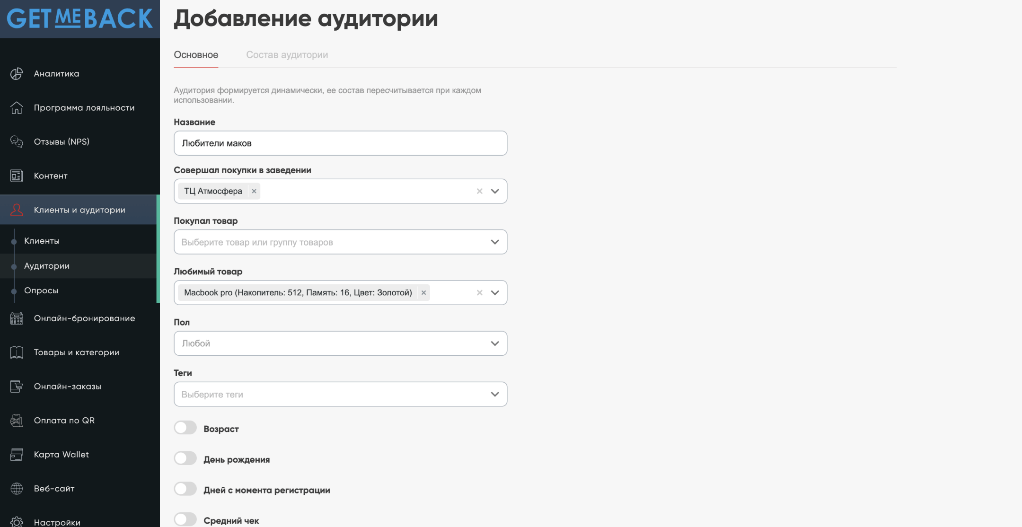This screenshot has width=1022, height=527.
Task: Switch to the Состав аудитории tab
Action: [x=287, y=55]
